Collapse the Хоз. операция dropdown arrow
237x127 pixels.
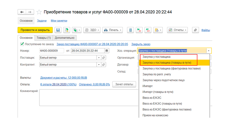point(209,51)
